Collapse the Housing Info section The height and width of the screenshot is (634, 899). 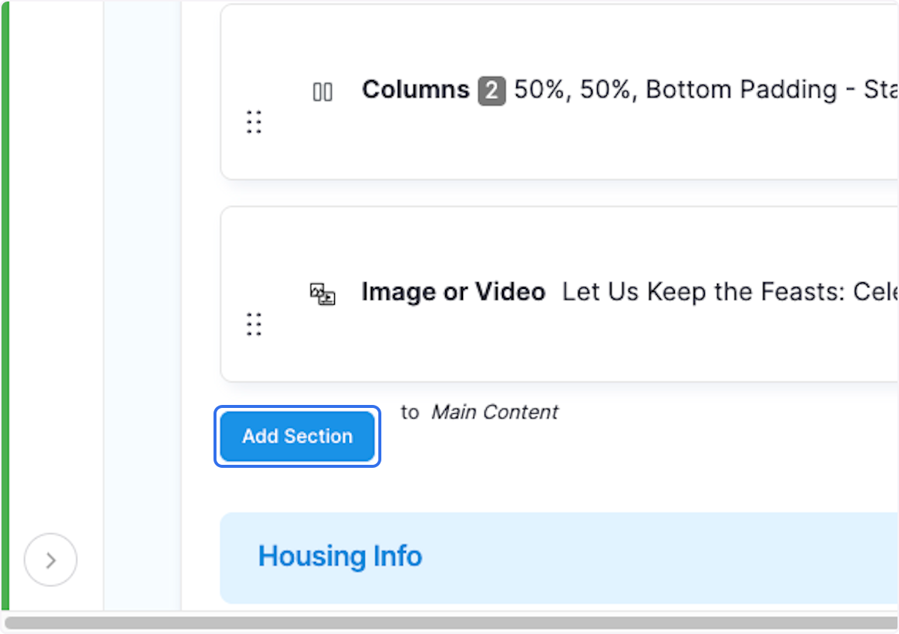(x=339, y=556)
